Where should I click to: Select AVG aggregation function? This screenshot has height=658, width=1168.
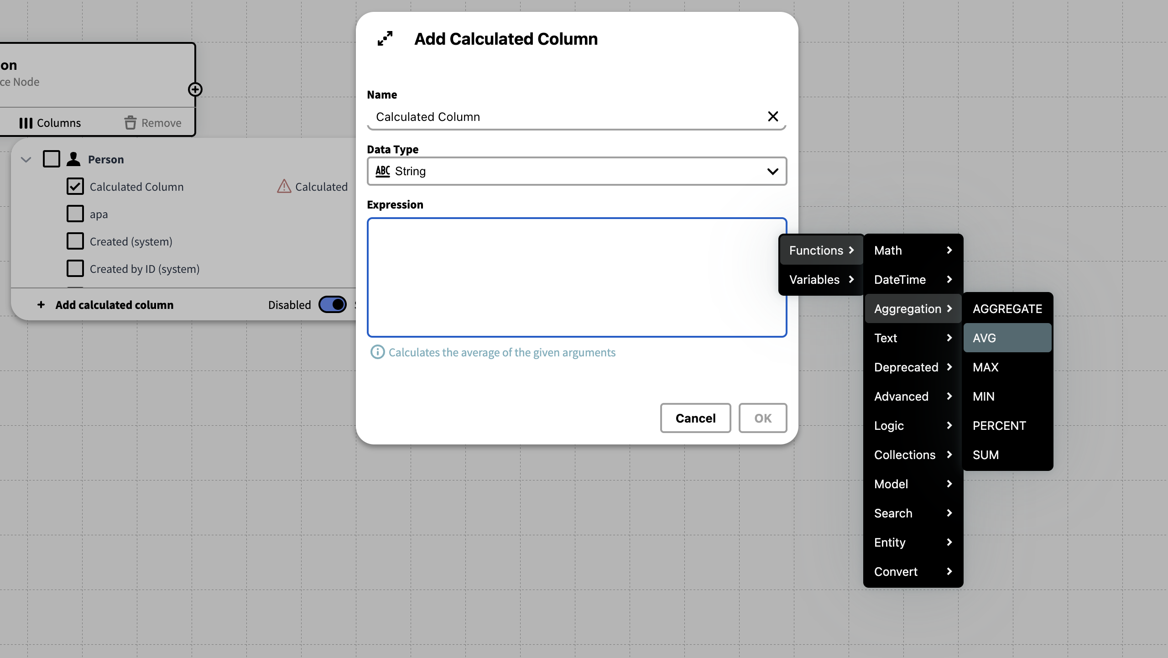click(x=1007, y=338)
